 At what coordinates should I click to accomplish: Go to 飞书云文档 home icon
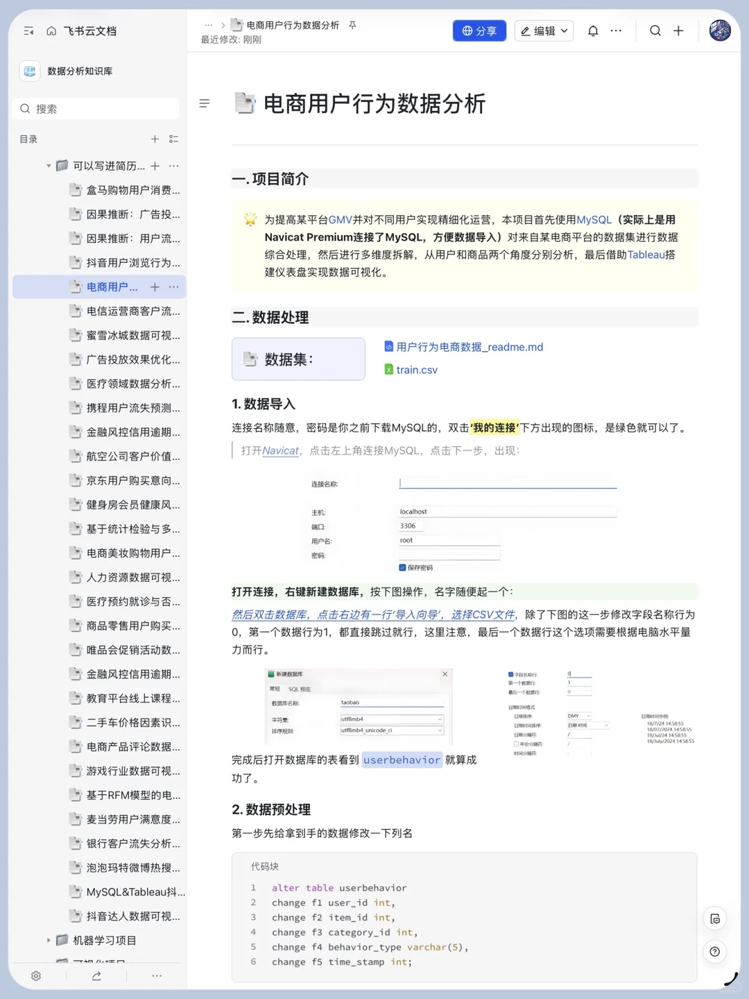51,31
